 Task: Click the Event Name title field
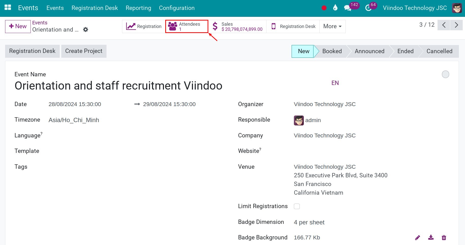click(118, 86)
